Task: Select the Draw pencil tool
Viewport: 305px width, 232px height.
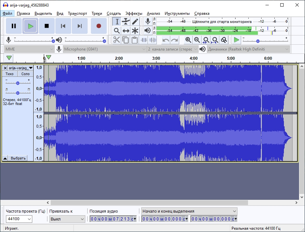Action: 135,22
